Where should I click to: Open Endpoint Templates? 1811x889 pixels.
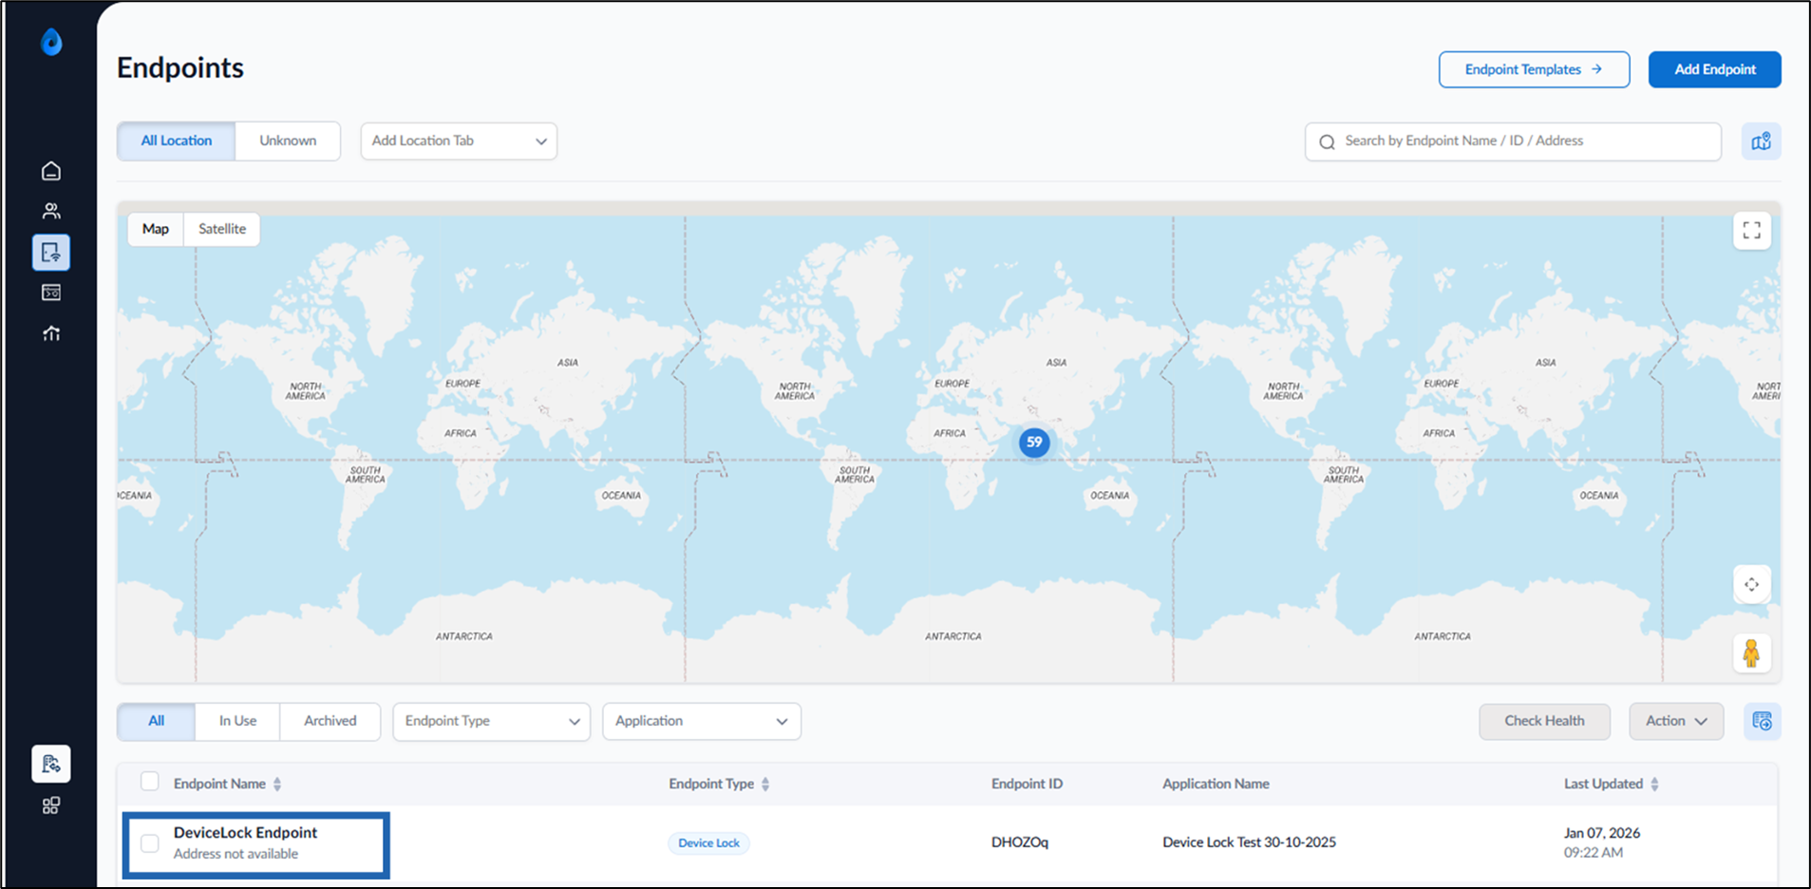coord(1534,69)
